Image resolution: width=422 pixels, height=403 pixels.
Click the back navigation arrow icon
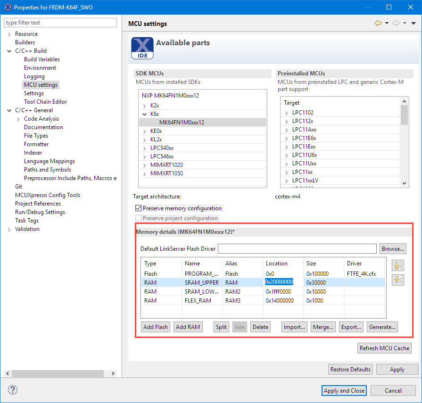378,23
